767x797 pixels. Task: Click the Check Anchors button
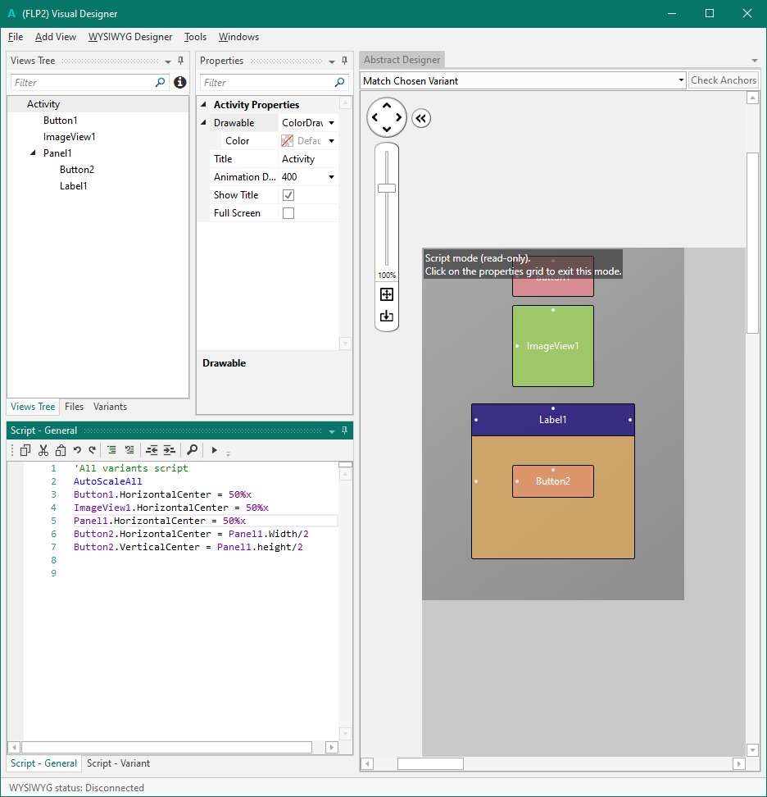723,80
